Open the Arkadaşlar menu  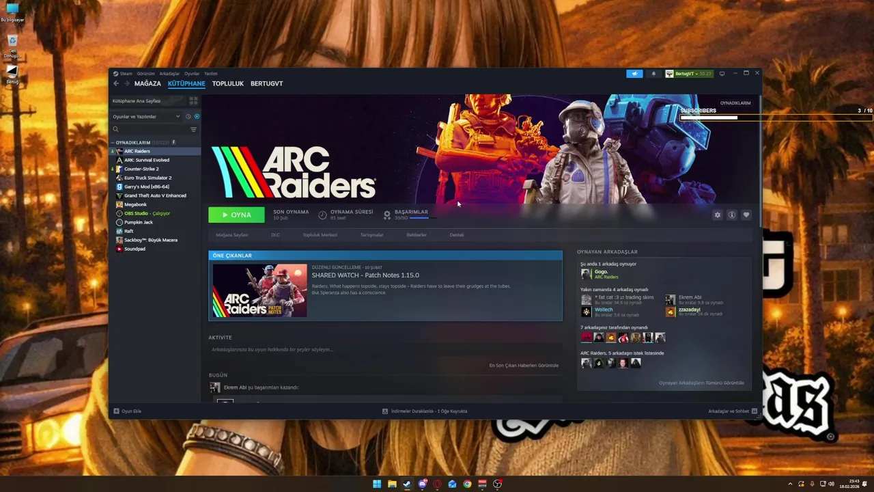point(169,73)
